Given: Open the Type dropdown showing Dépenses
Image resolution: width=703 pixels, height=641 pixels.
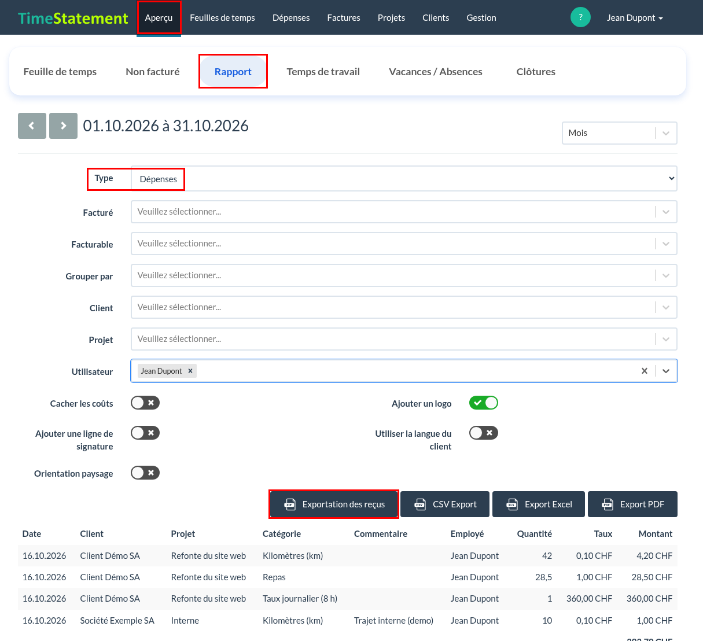Looking at the screenshot, I should pos(404,179).
